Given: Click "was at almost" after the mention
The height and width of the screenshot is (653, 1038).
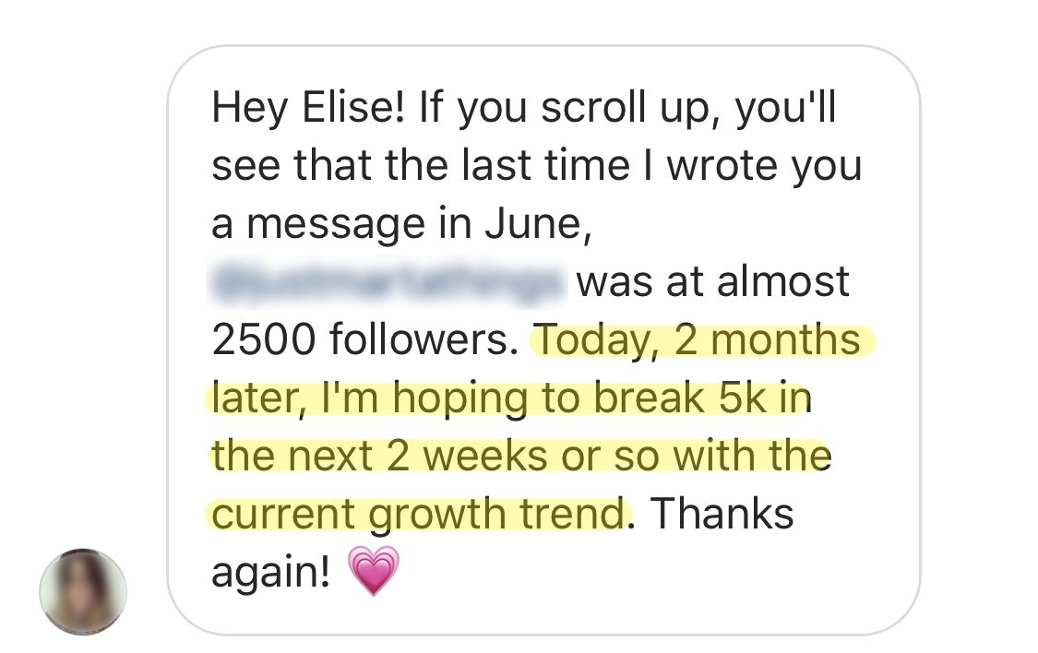Looking at the screenshot, I should tap(712, 281).
